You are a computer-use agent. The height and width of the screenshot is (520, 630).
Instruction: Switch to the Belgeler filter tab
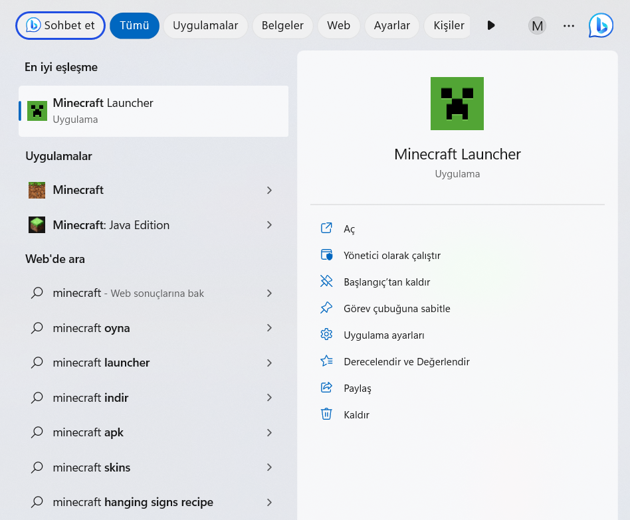pos(282,25)
